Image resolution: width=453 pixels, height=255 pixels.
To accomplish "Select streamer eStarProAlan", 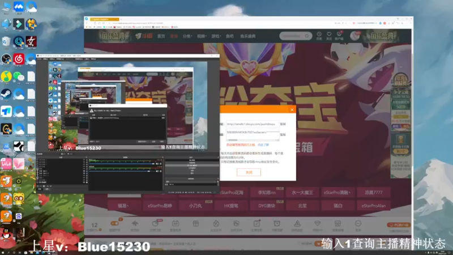I will click(x=373, y=206).
